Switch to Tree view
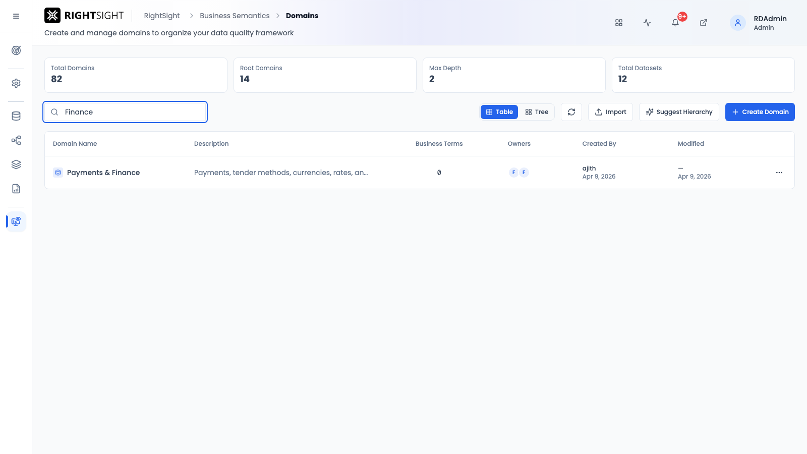807x454 pixels. coord(537,112)
